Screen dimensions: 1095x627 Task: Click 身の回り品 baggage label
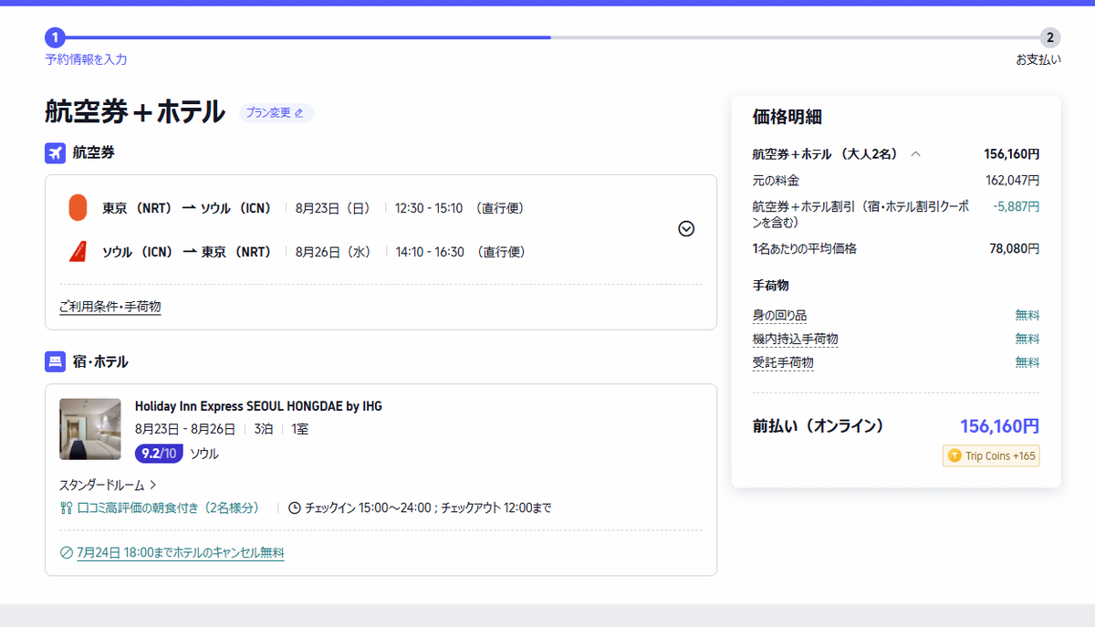point(779,315)
